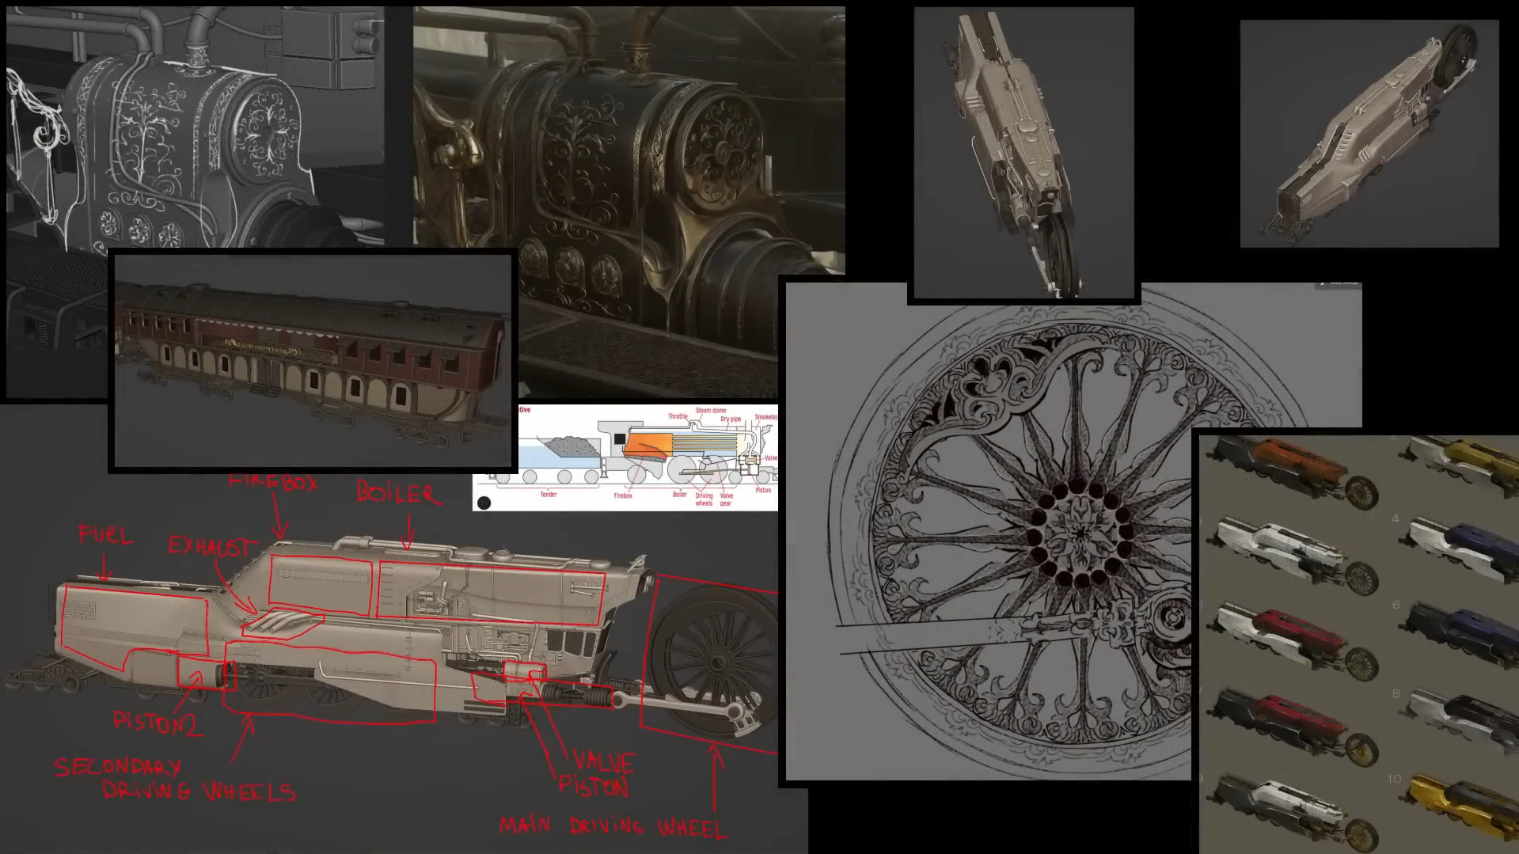
Task: Click the red BOILER annotation text
Action: point(397,492)
